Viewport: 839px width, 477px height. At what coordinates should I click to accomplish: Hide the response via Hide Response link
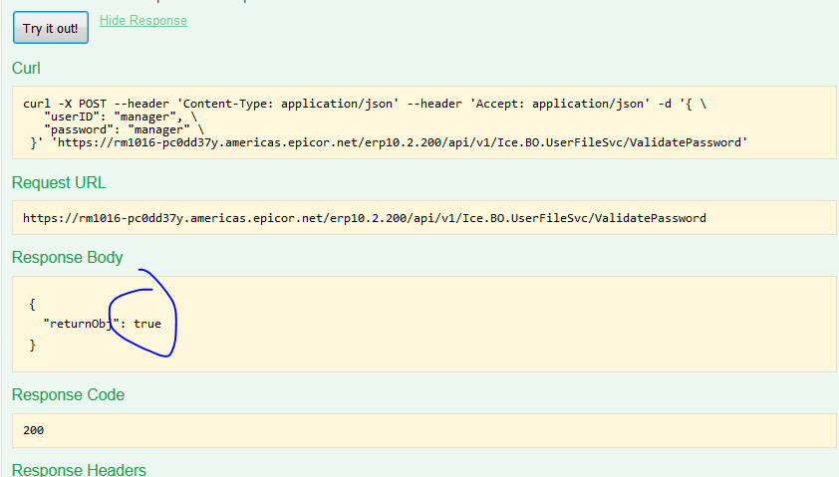[143, 20]
